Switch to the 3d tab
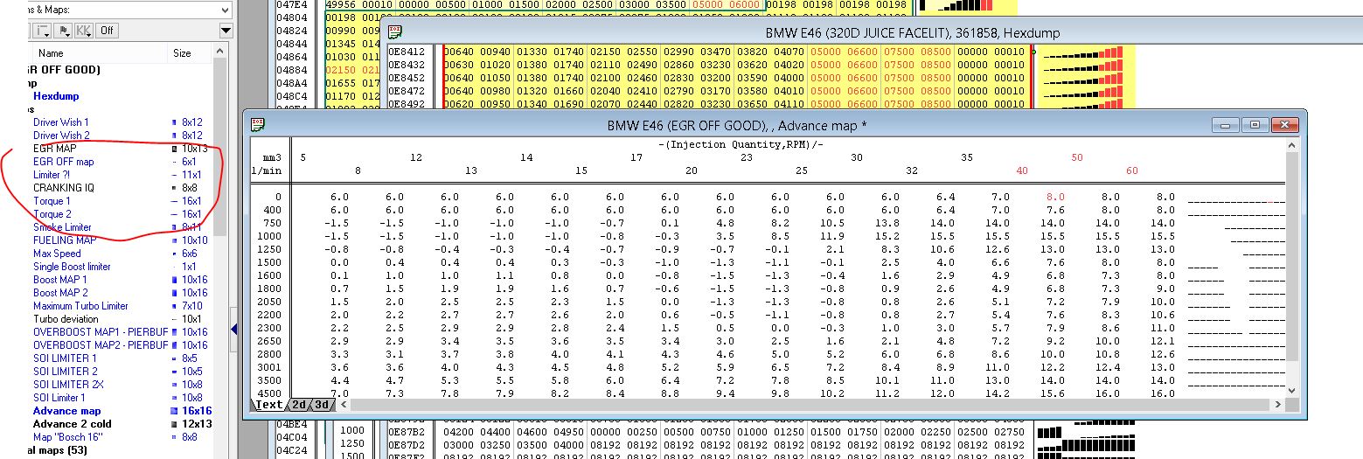 pyautogui.click(x=320, y=404)
